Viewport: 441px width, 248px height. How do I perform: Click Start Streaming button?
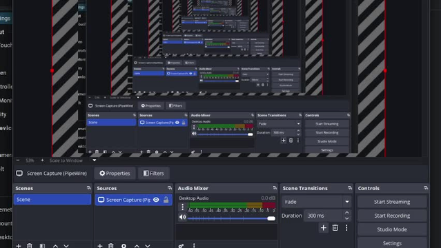click(x=392, y=202)
